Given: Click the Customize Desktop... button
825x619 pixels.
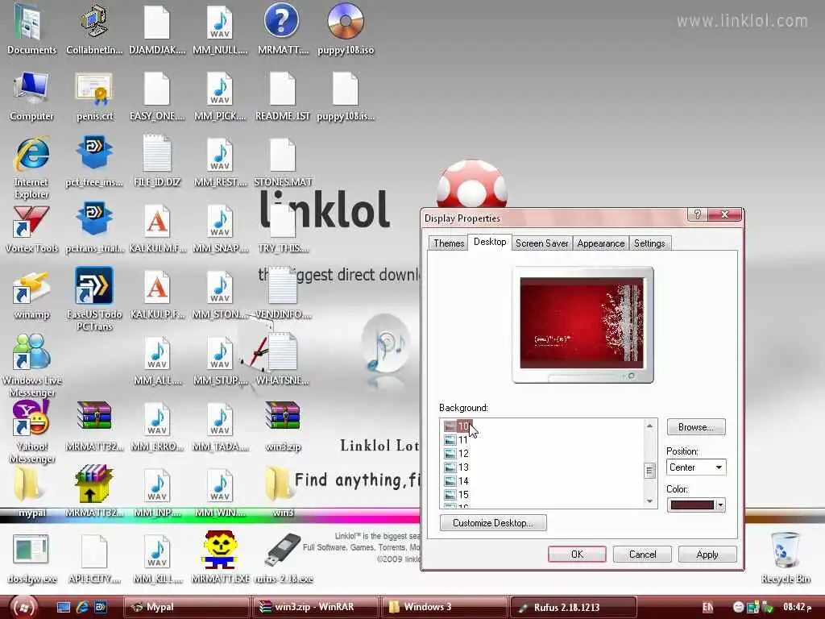Looking at the screenshot, I should [x=493, y=522].
